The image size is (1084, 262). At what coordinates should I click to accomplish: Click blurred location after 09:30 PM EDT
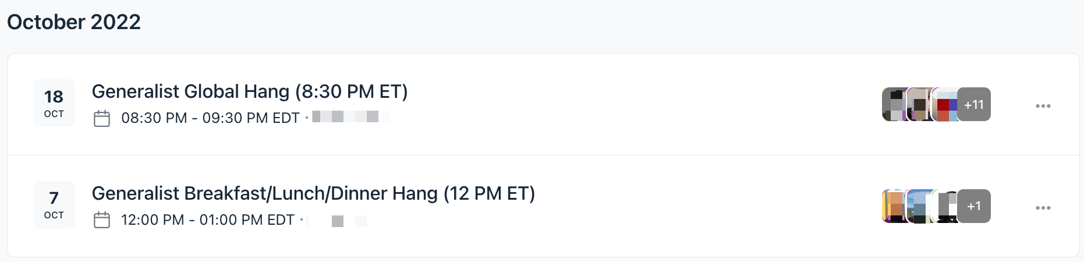(350, 118)
